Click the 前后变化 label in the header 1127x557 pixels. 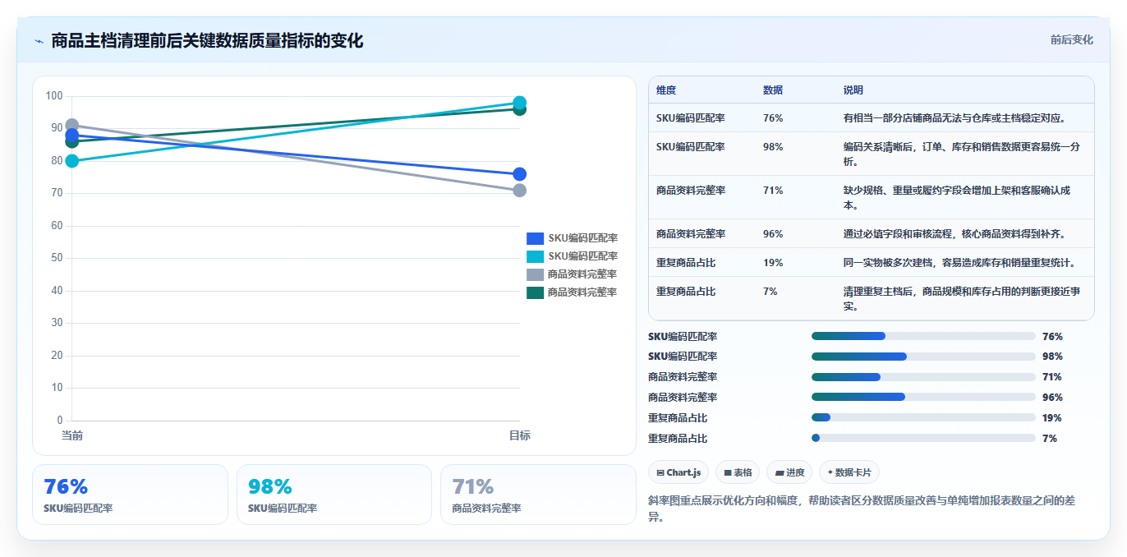(x=1071, y=39)
